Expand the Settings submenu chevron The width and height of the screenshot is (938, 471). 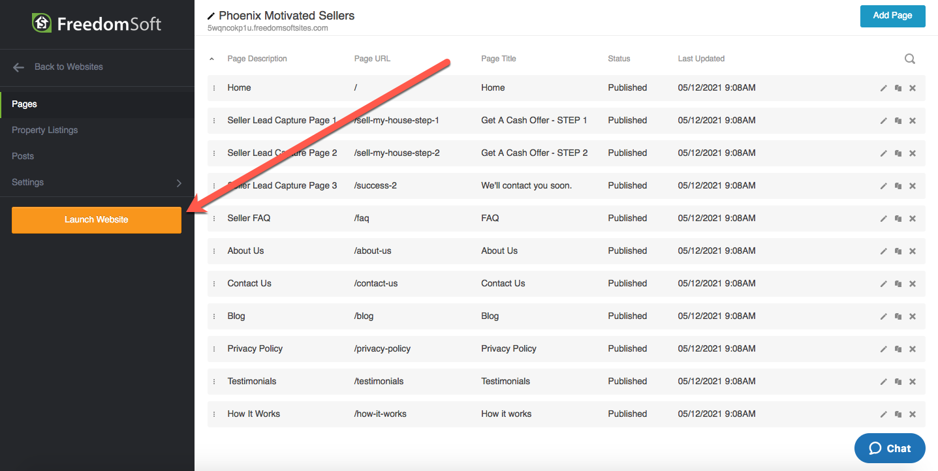[x=179, y=183]
